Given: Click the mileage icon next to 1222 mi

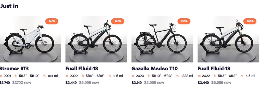Looking at the screenshot, I should tap(178, 76).
